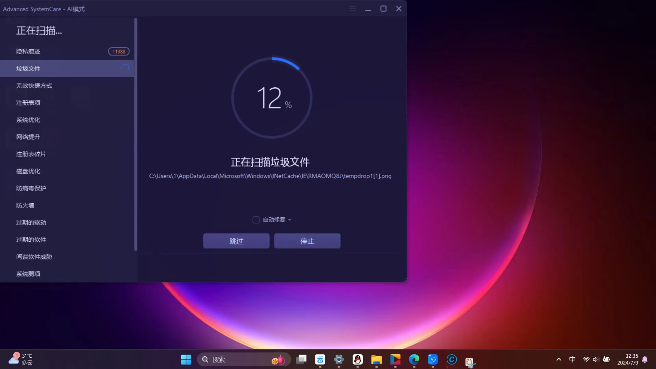Toggle the 中 input method indicator

click(572, 359)
